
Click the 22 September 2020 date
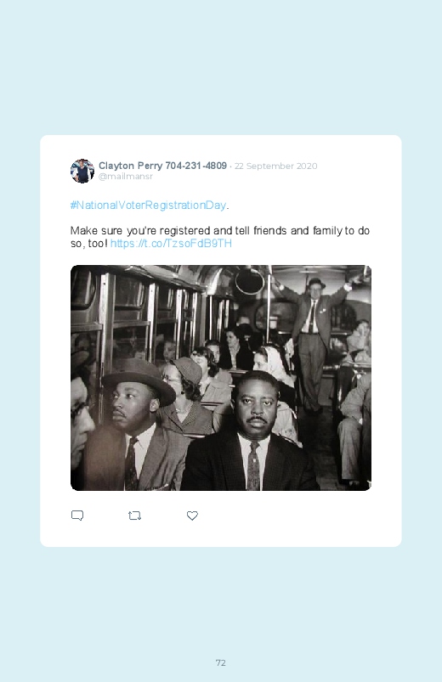pos(275,166)
